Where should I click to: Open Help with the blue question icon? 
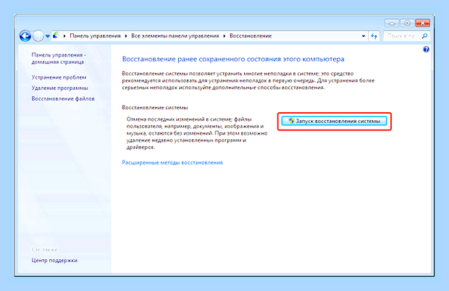(426, 49)
